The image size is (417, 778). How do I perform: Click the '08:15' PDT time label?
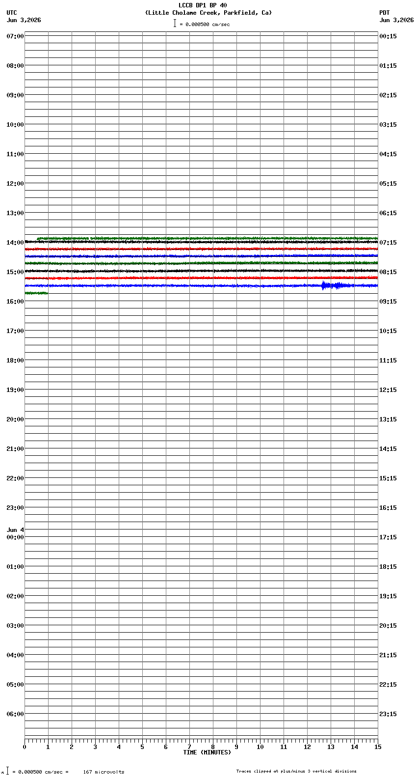(x=388, y=272)
